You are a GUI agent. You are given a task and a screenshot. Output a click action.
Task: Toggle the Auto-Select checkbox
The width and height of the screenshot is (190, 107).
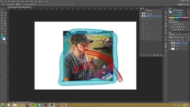(7, 4)
